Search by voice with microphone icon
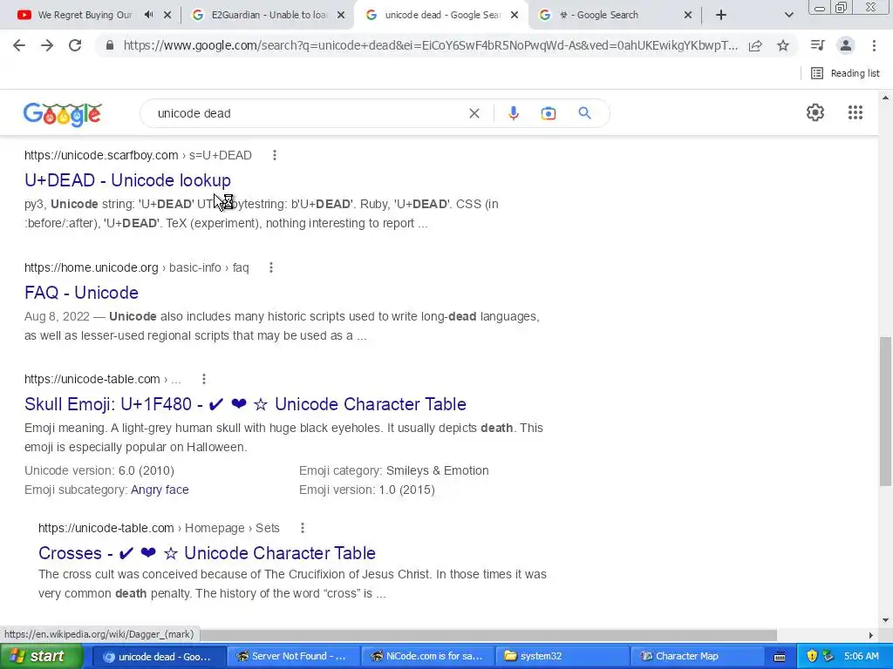893x669 pixels. pyautogui.click(x=513, y=113)
